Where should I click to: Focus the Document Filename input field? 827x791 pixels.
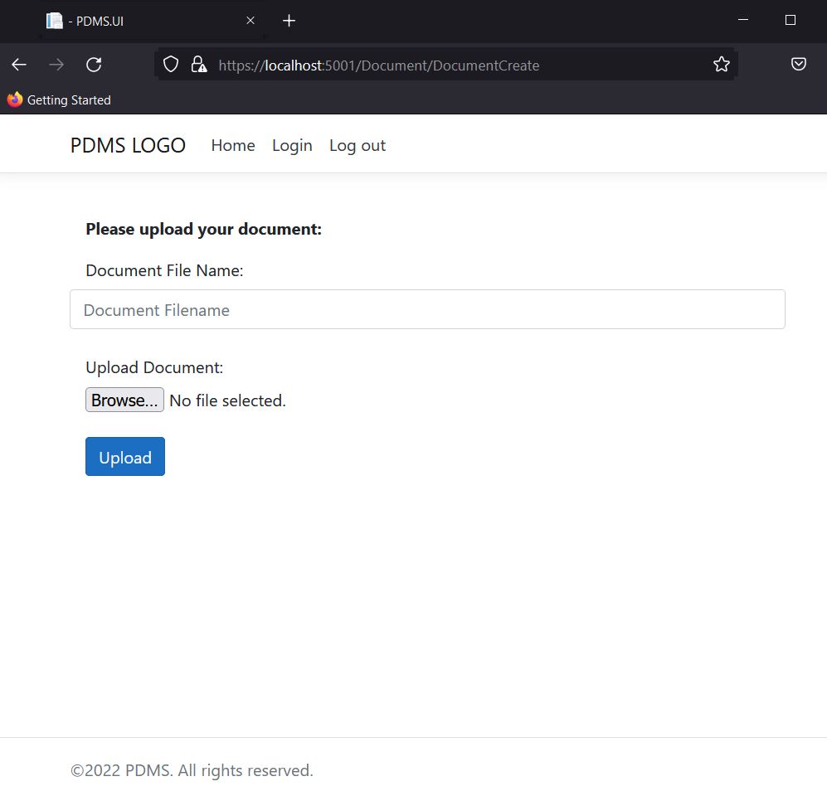pos(427,309)
